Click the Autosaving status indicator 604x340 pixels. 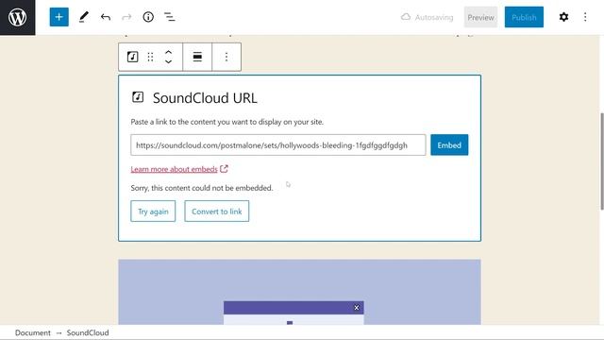[x=428, y=17]
